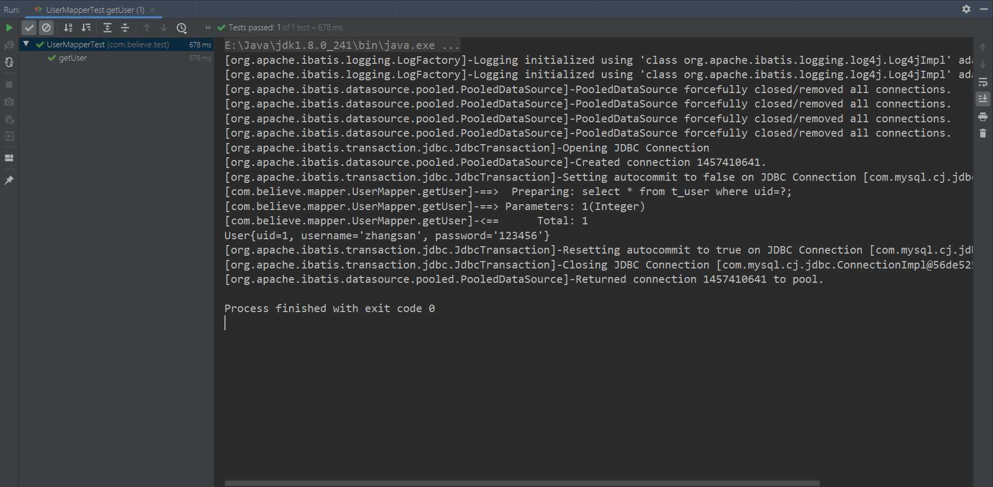Click the 'Closing JDBC Connection' log line
This screenshot has width=993, height=487.
[598, 265]
